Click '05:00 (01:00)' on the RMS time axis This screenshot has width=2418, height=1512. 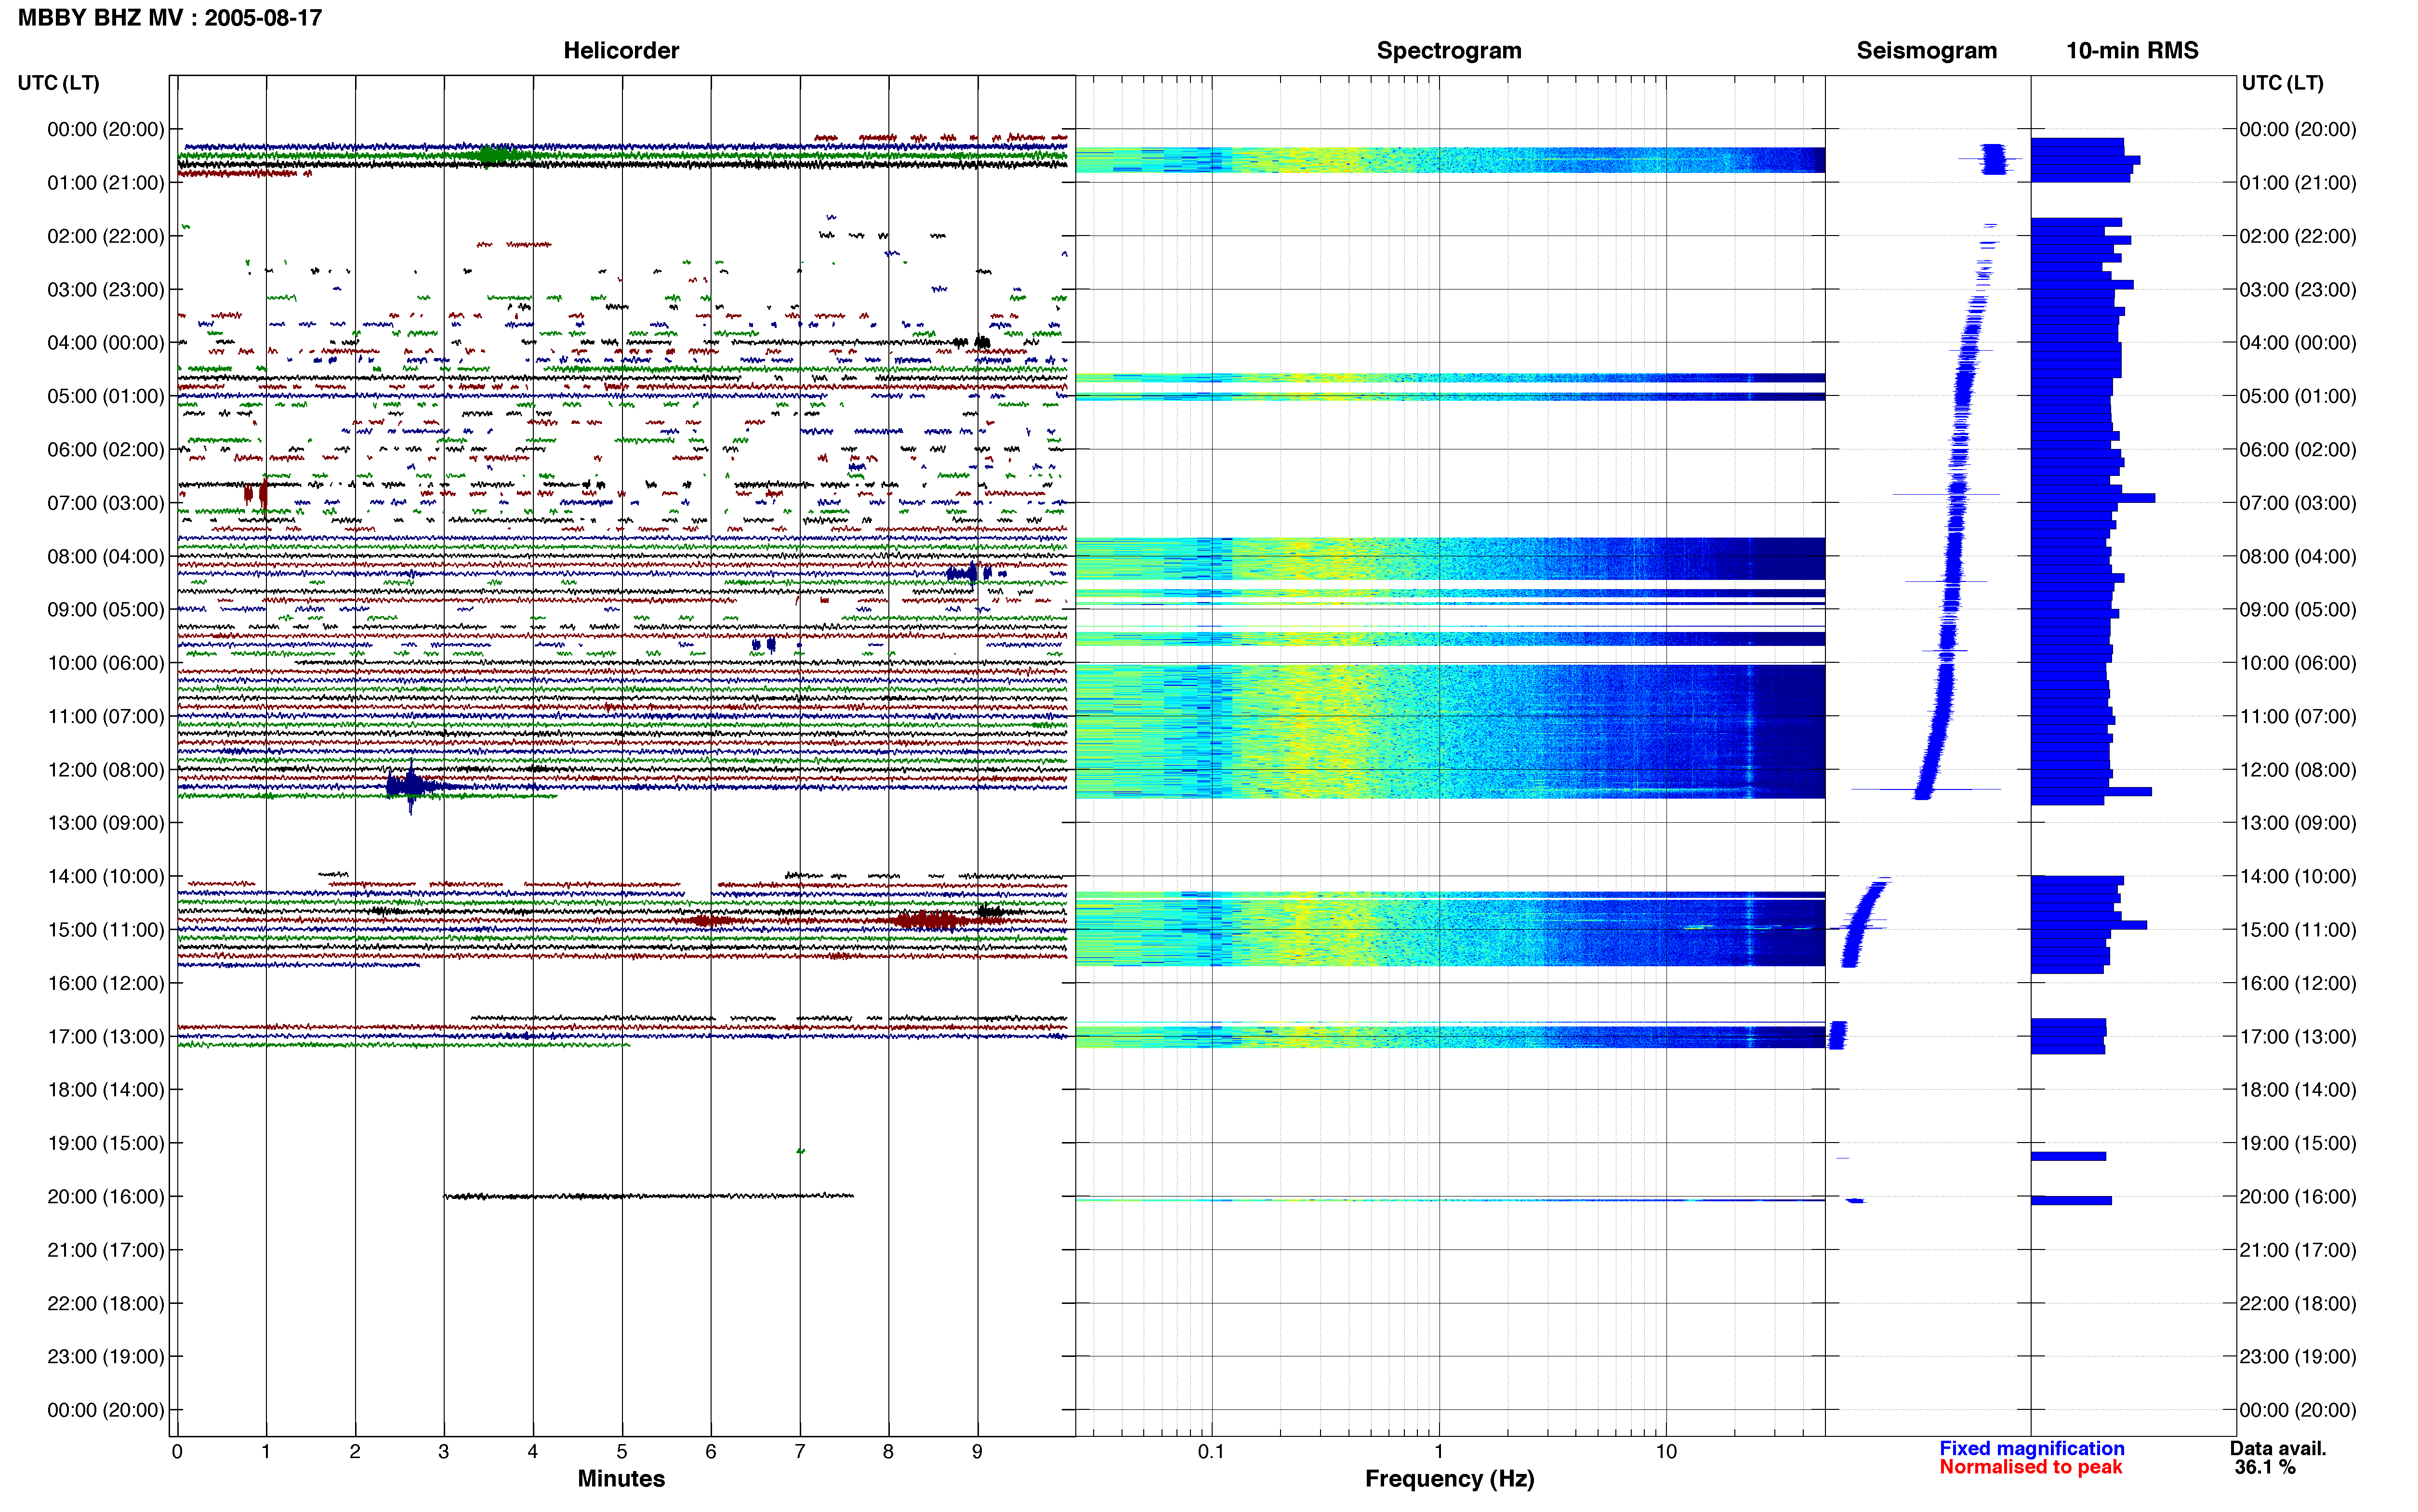2298,396
